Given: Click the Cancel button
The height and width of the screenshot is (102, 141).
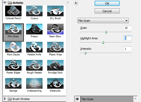Looking at the screenshot, I should [107, 11].
